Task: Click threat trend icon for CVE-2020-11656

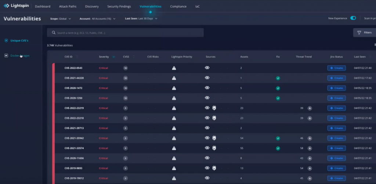Action: 310,158
